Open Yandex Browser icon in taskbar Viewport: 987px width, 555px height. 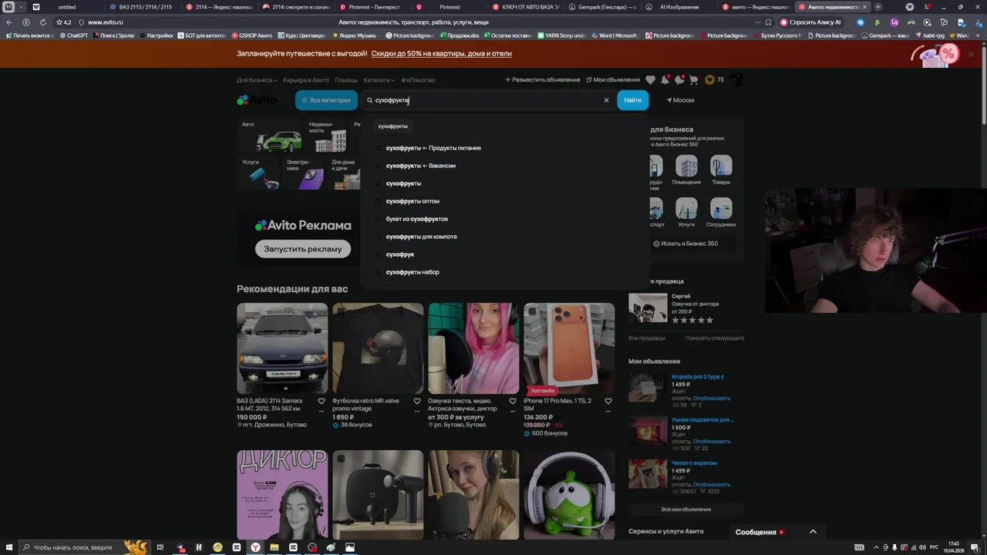coord(255,547)
